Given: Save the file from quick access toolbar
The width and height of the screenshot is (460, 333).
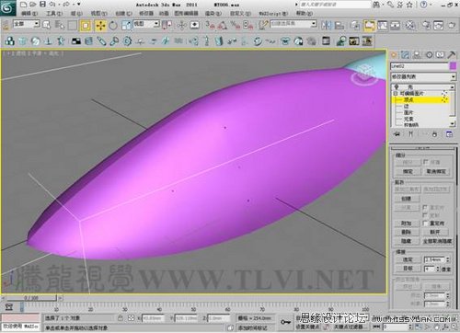Looking at the screenshot, I should [x=43, y=5].
